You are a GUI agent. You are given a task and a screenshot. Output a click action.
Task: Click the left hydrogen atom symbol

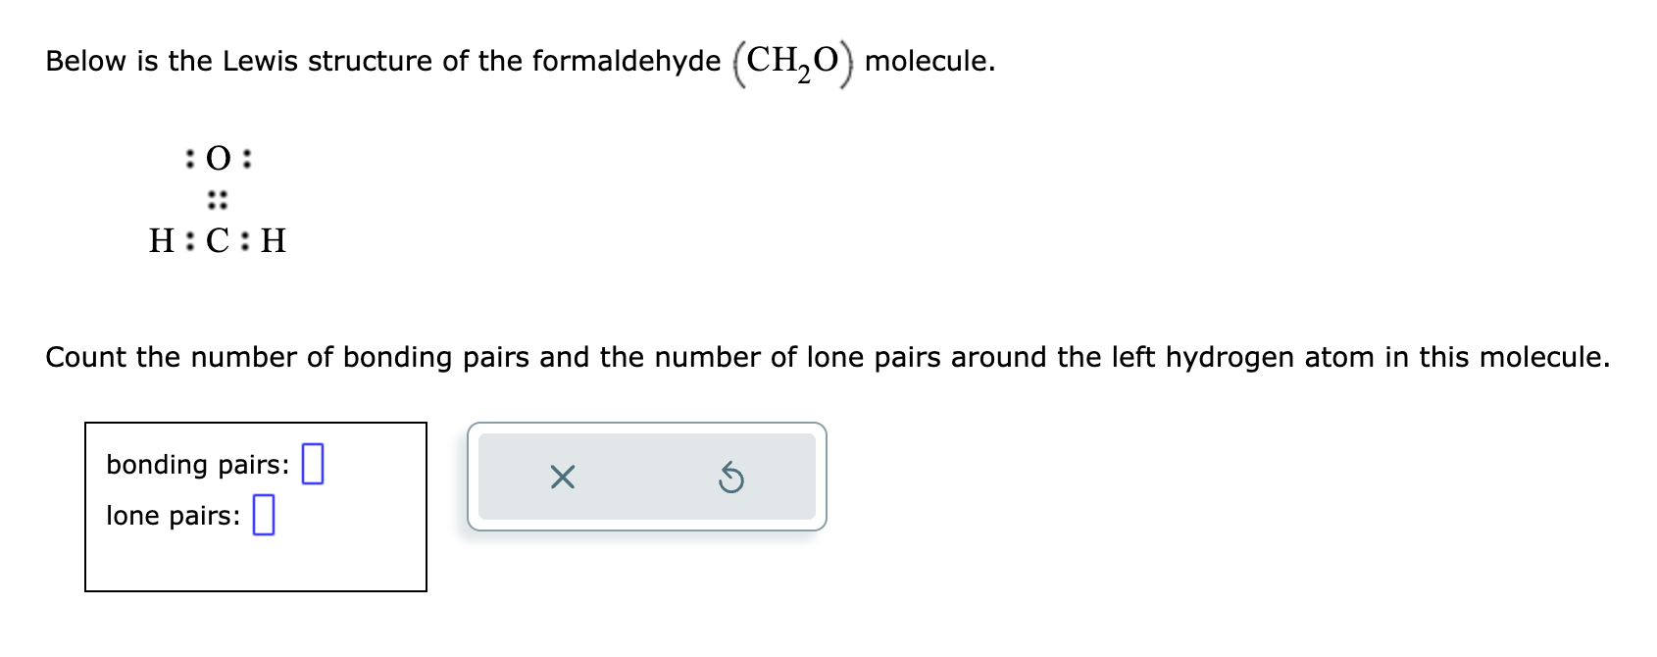[x=160, y=240]
